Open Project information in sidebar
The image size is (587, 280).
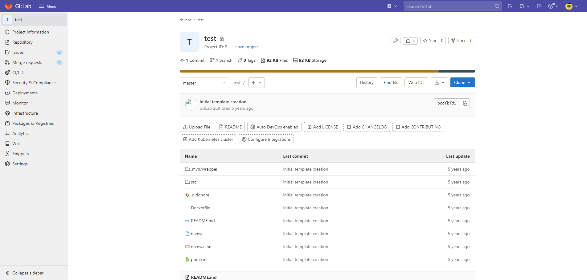34,32
